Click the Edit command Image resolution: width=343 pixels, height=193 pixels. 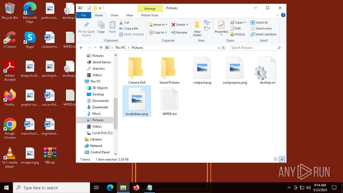tap(236, 28)
